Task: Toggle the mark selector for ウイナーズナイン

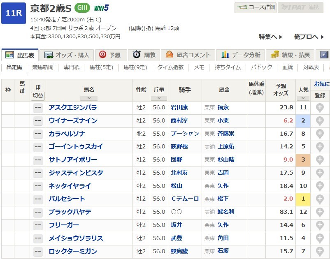Action: [x=38, y=121]
